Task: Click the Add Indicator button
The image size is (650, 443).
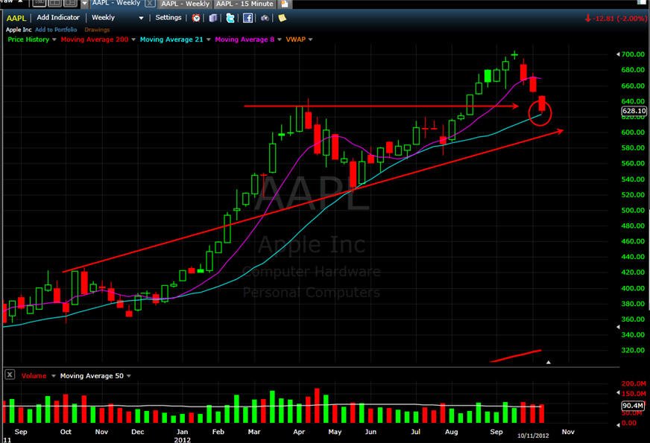Action: (x=58, y=17)
